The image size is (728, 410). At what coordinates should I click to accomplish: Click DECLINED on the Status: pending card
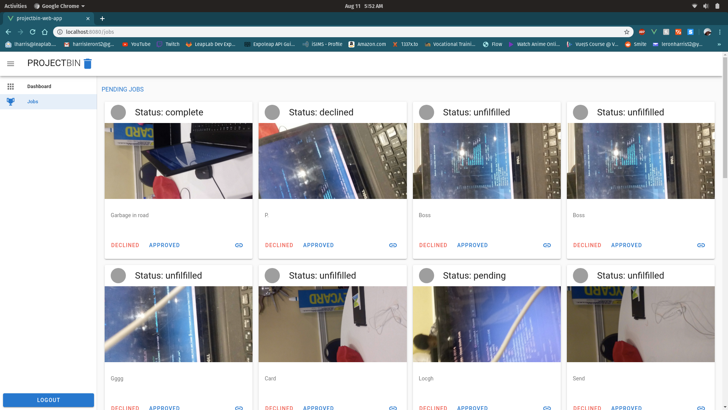[433, 407]
